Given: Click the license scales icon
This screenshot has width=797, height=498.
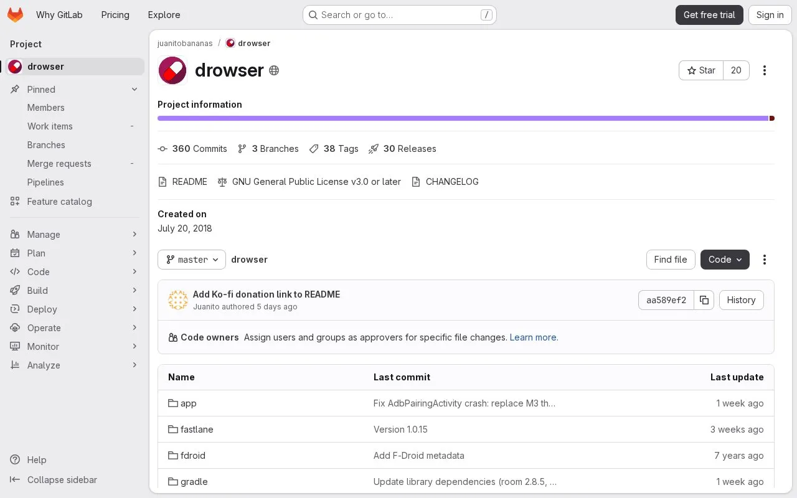Looking at the screenshot, I should [222, 182].
